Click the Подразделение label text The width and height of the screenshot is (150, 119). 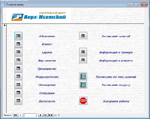pos(47,77)
